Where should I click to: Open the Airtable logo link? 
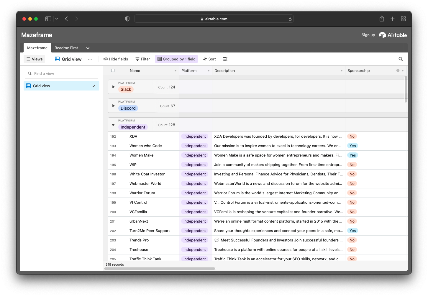393,35
